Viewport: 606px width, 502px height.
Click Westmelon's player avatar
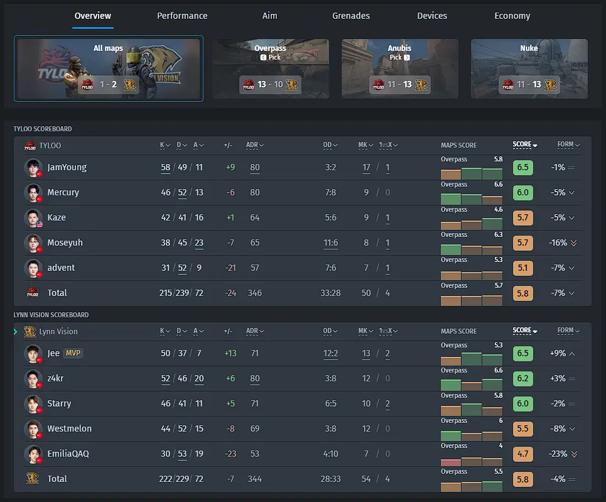pos(33,429)
